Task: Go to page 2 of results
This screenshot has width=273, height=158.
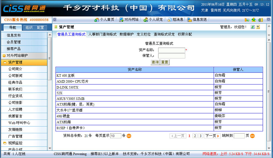Action: point(195,136)
